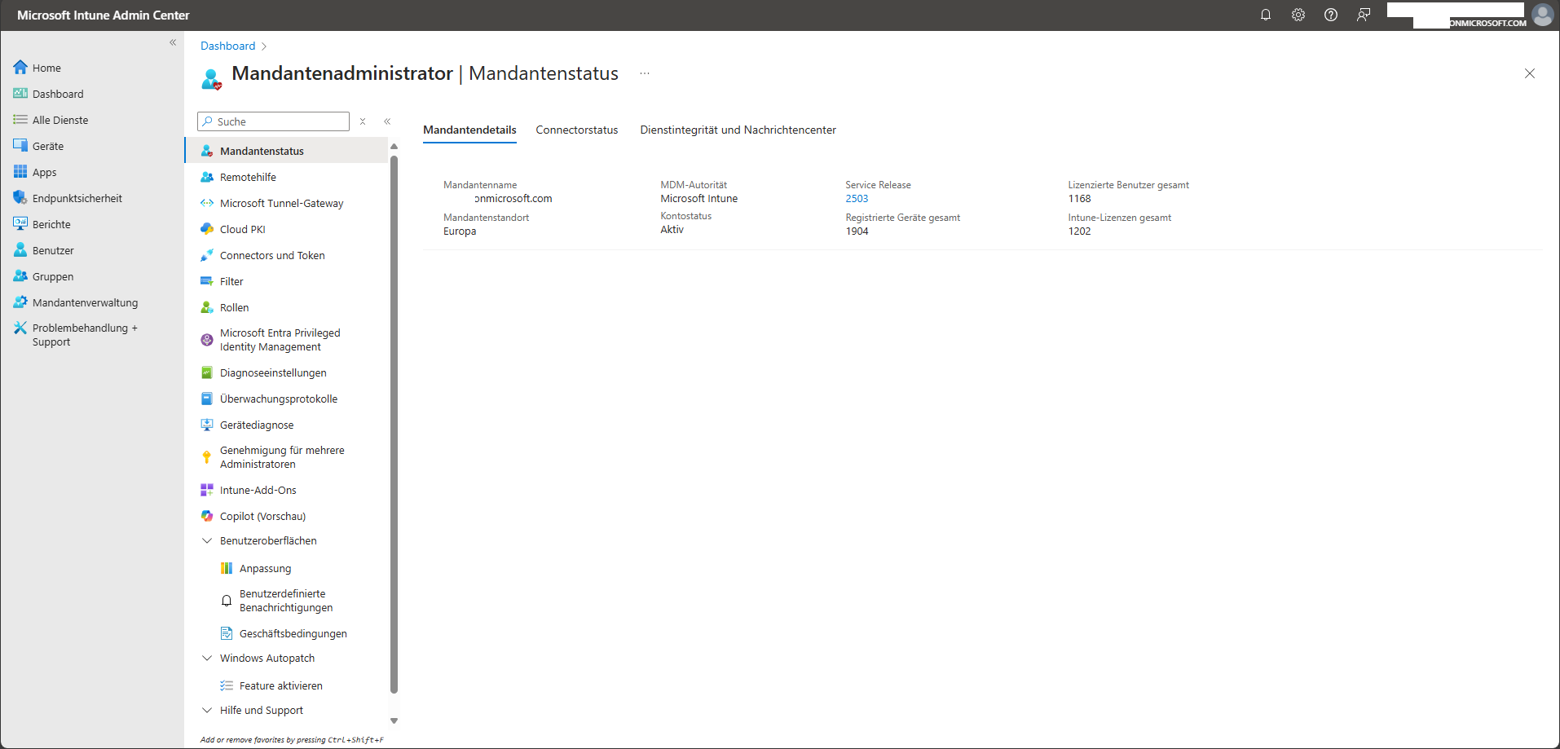
Task: Click into the Suche search field
Action: (x=273, y=121)
